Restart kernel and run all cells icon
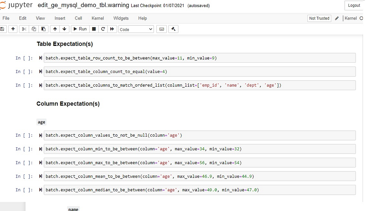Image resolution: width=369 pixels, height=211 pixels. click(112, 29)
